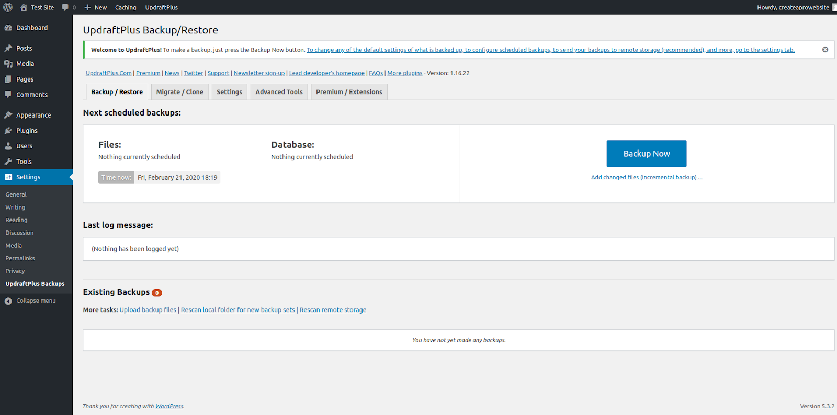Click the plus icon beside New

click(88, 7)
